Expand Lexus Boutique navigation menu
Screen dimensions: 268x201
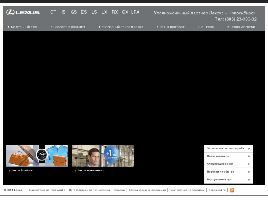pyautogui.click(x=171, y=27)
